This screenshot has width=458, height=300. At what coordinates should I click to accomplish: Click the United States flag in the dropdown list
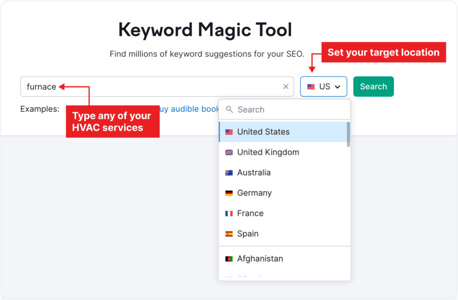coord(229,132)
